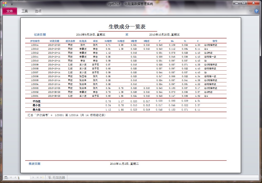Click the 汇总 '炉次编号' summary line
The width and height of the screenshot is (262, 183).
(67, 115)
